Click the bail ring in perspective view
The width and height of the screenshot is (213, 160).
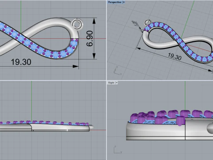[148, 23]
